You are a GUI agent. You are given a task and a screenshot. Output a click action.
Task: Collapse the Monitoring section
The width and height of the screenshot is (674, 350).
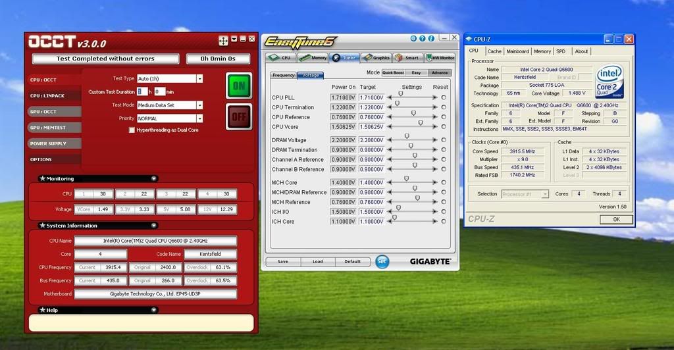pyautogui.click(x=153, y=178)
